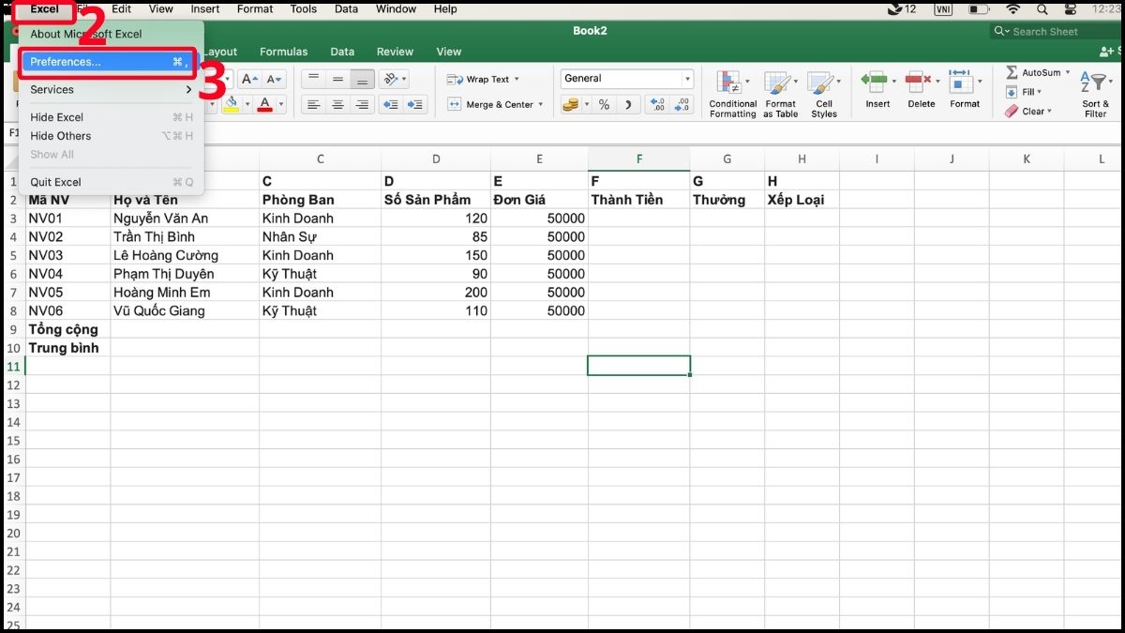1125x633 pixels.
Task: Open Sort & Filter
Action: click(x=1094, y=95)
